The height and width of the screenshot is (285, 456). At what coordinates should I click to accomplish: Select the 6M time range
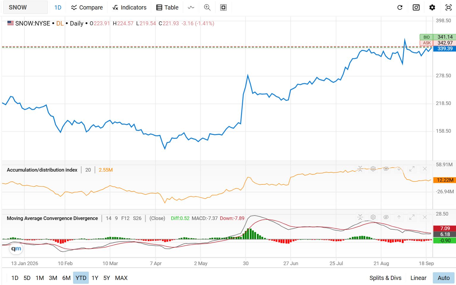[x=66, y=278]
